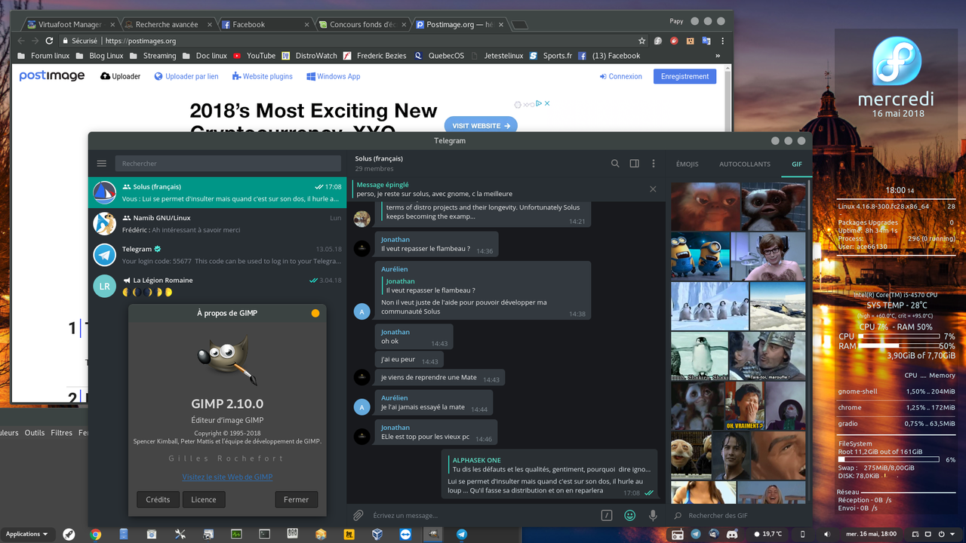Select the Minions GIF thumbnail
Image resolution: width=966 pixels, height=543 pixels.
[700, 256]
